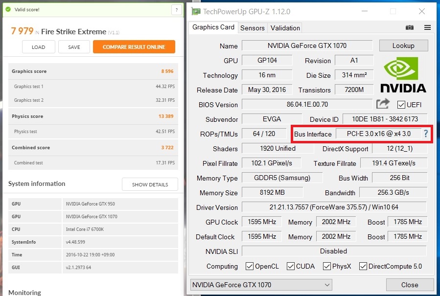Switch to the Sensors tab
The width and height of the screenshot is (440, 296).
click(x=252, y=28)
